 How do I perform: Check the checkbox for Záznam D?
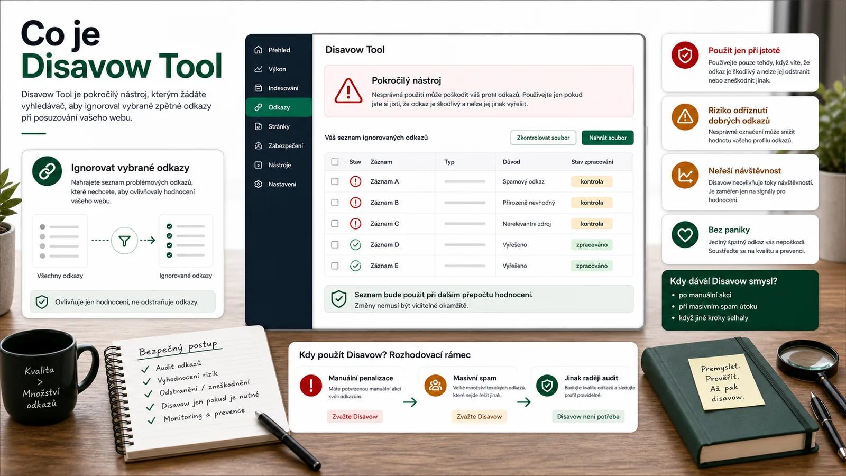coord(335,245)
